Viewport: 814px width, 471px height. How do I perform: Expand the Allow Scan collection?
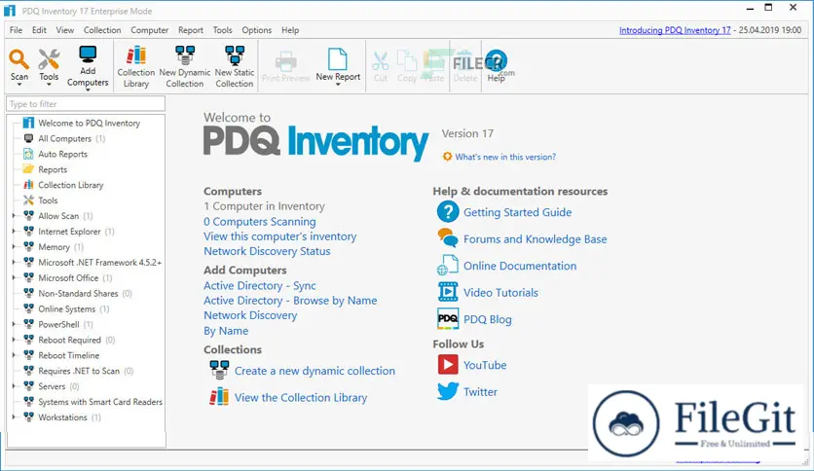click(14, 216)
